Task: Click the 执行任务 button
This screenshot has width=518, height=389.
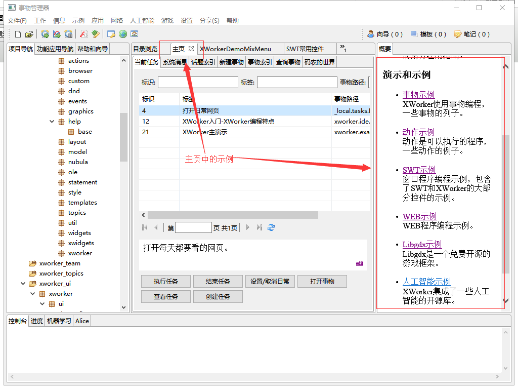Action: coord(166,282)
